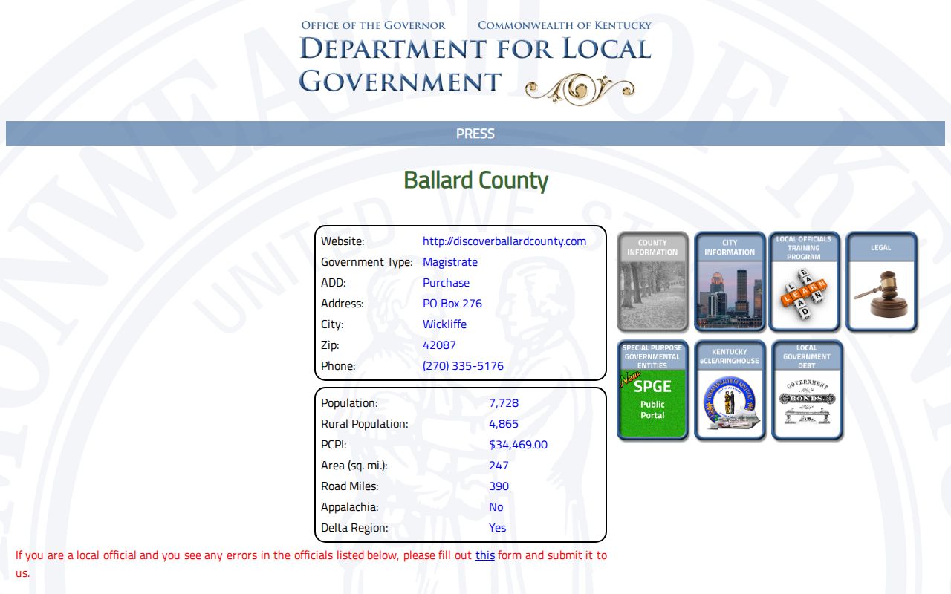Click the Department for Local Government logo
The height and width of the screenshot is (594, 951).
pyautogui.click(x=475, y=64)
